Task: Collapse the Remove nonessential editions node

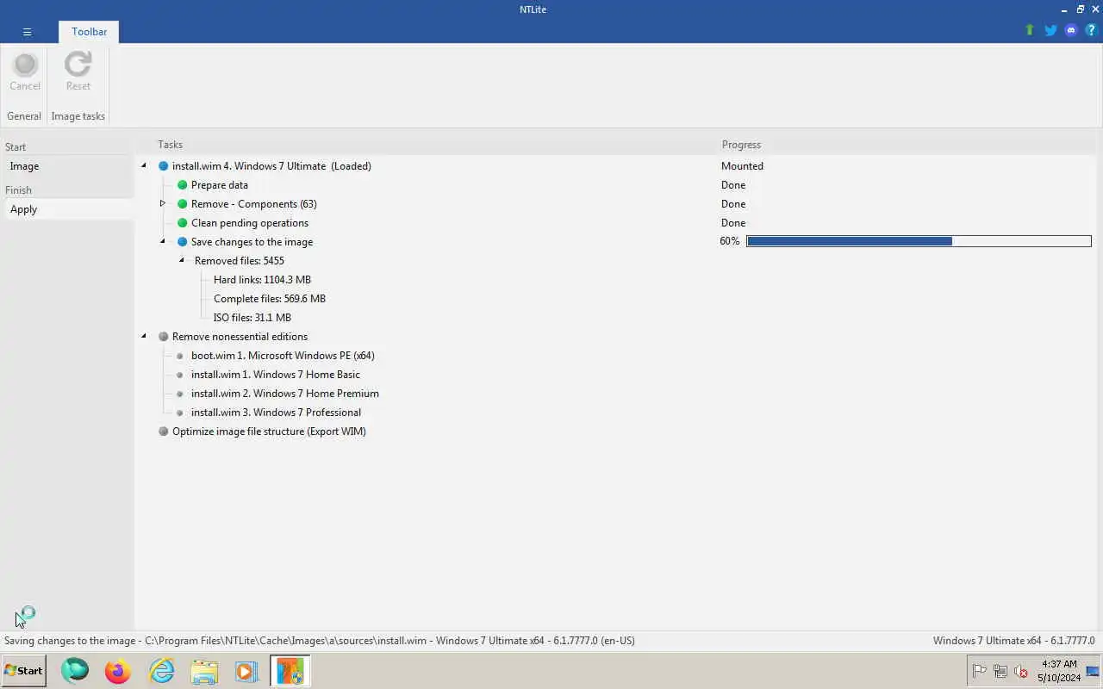Action: point(144,336)
